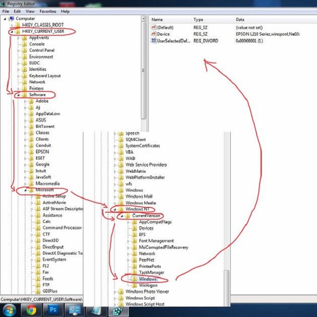Click the Computer root icon in tree
The image size is (317, 317).
11,19
